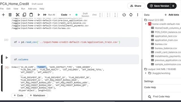Click the 'SK_ID_CURR' output text
The height and width of the screenshot is (102, 181).
(x=27, y=67)
